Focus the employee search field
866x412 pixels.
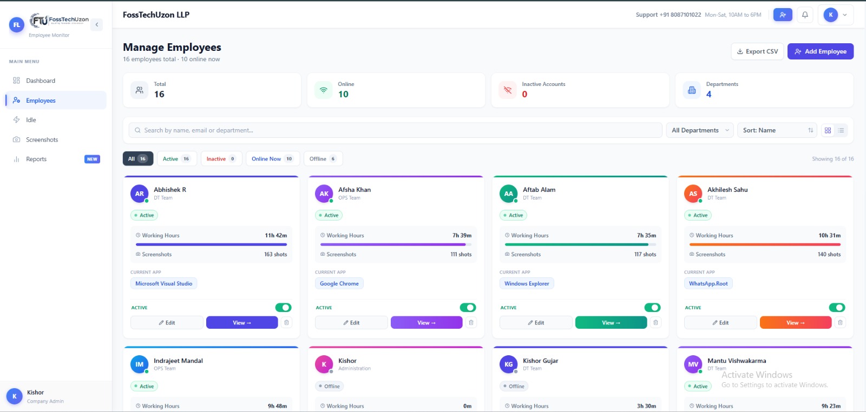point(395,130)
